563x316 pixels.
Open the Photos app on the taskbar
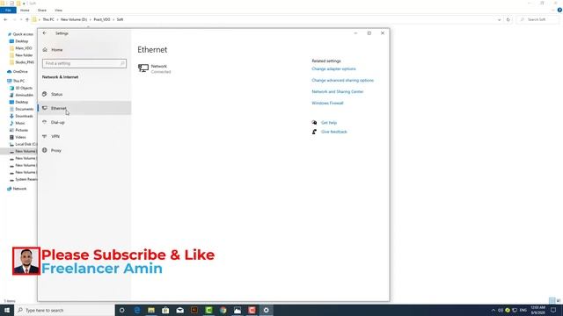point(238,310)
